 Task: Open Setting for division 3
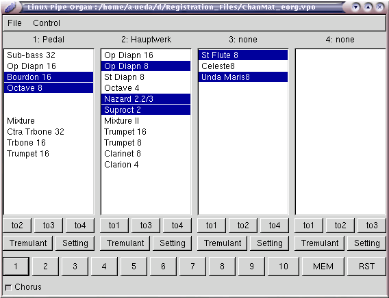point(269,243)
